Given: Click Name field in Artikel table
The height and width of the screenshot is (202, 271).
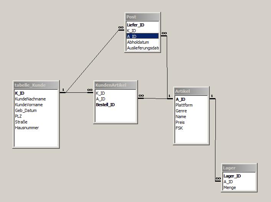Looking at the screenshot, I should [191, 117].
